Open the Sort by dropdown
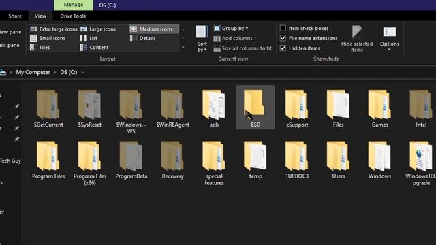The height and width of the screenshot is (245, 436). (x=202, y=39)
